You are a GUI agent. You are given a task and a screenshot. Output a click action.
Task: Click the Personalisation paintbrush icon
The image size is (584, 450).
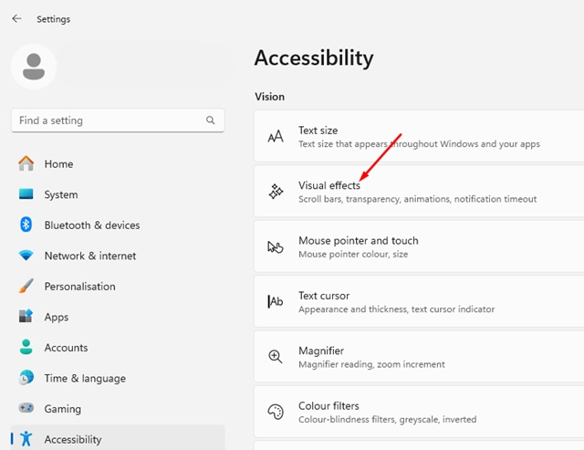point(26,286)
